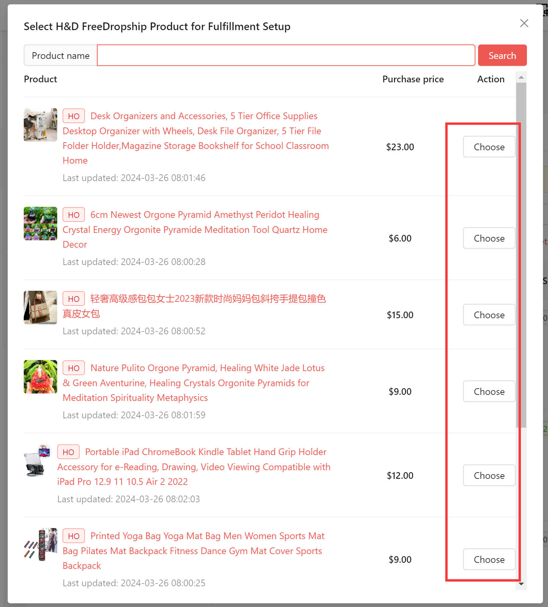Close the product selection dialog
The image size is (548, 607).
coord(524,23)
